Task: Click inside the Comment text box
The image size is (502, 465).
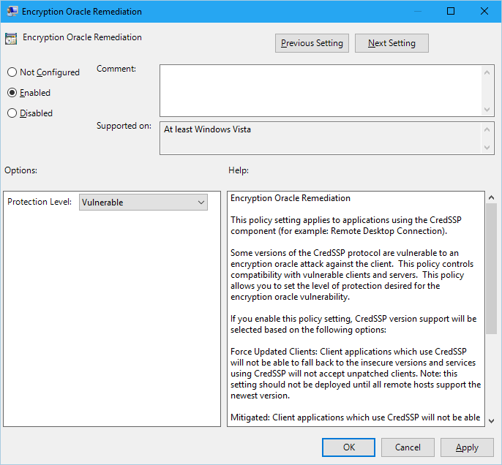Action: click(x=321, y=91)
